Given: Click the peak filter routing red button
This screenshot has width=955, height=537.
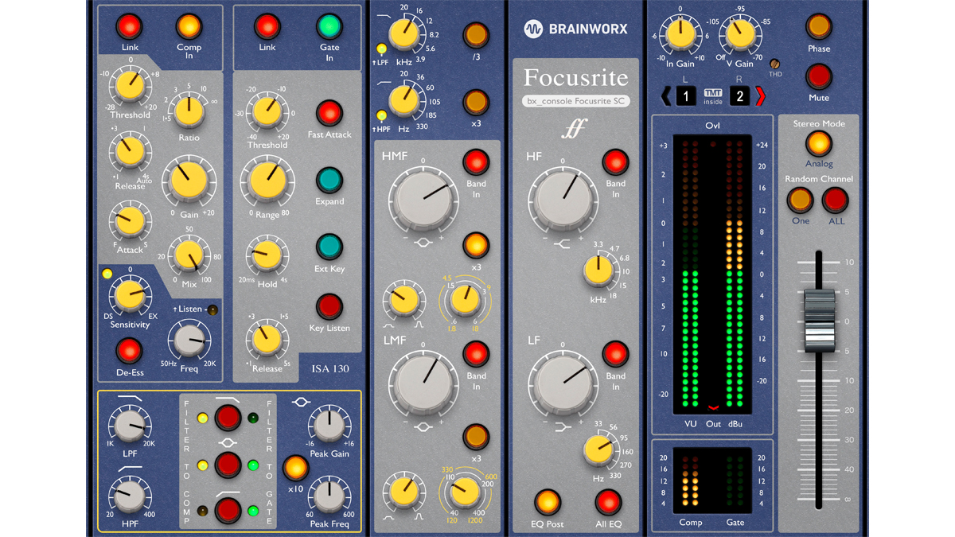Looking at the screenshot, I should coord(228,464).
